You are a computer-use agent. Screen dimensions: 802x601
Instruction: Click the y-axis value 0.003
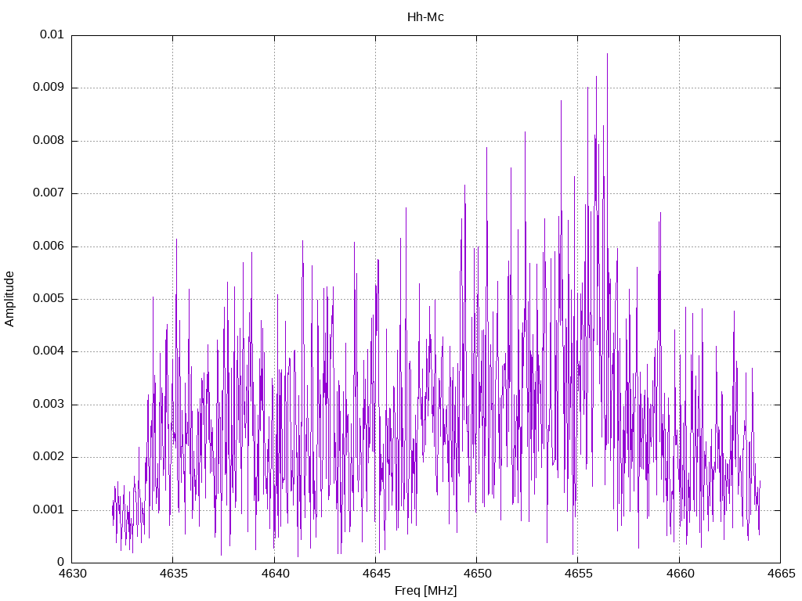click(48, 405)
